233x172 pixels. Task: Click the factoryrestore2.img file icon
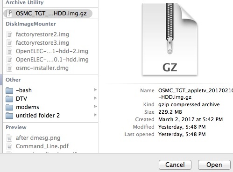click(x=9, y=34)
